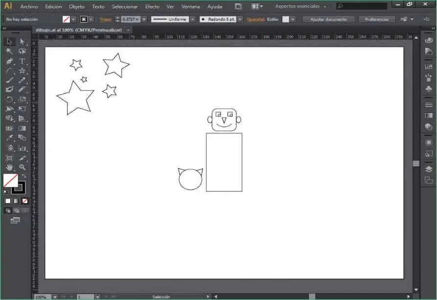Select the Free Transform tool
This screenshot has width=437, height=300.
(x=22, y=109)
